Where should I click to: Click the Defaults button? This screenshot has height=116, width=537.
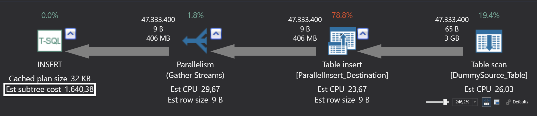517,102
